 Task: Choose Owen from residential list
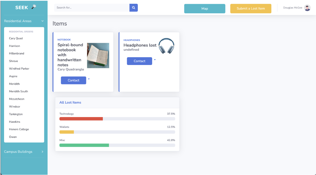point(13,137)
